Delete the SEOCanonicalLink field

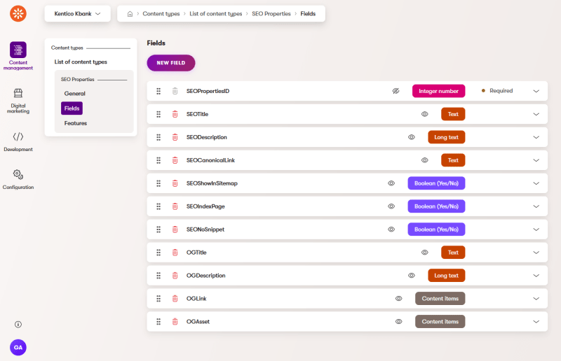pyautogui.click(x=175, y=160)
